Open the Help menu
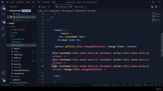 54,2
